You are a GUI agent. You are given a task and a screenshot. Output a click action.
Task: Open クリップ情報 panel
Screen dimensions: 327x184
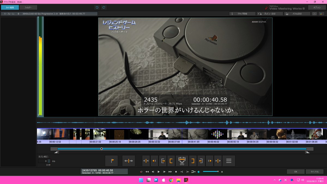point(242,14)
